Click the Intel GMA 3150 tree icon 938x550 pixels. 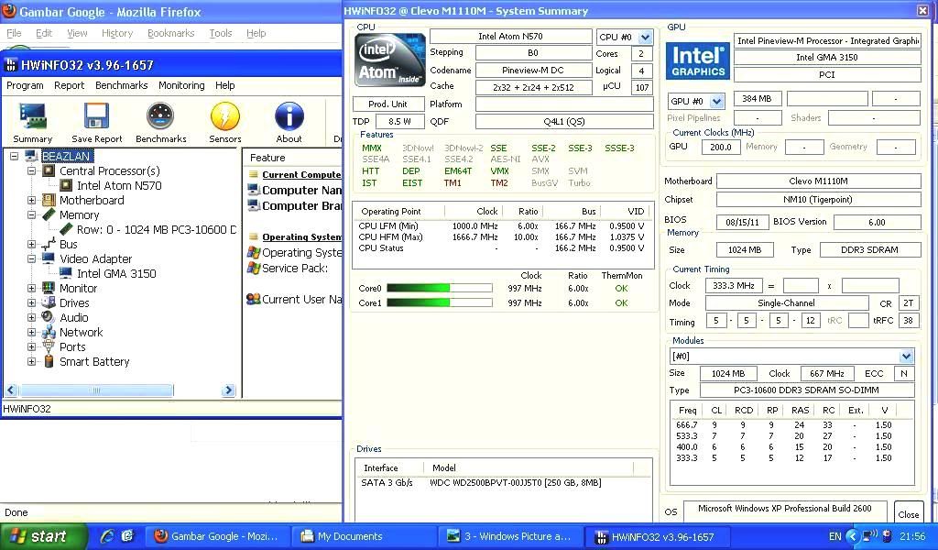point(66,273)
